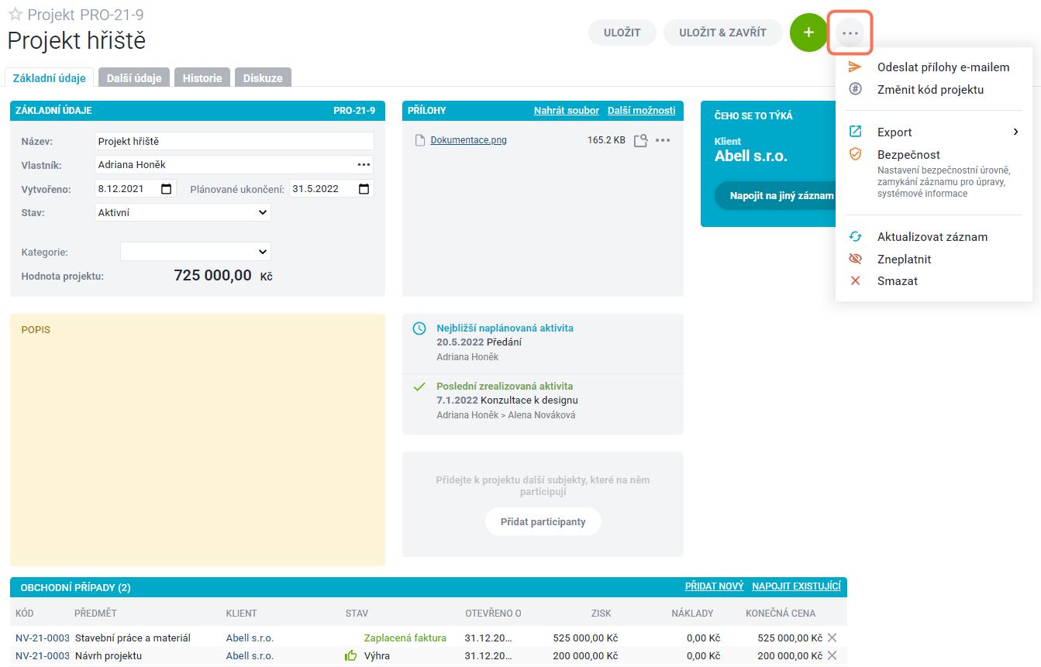Click the Hodnota projektu value 725 000,00
This screenshot has width=1041, height=667.
(212, 275)
